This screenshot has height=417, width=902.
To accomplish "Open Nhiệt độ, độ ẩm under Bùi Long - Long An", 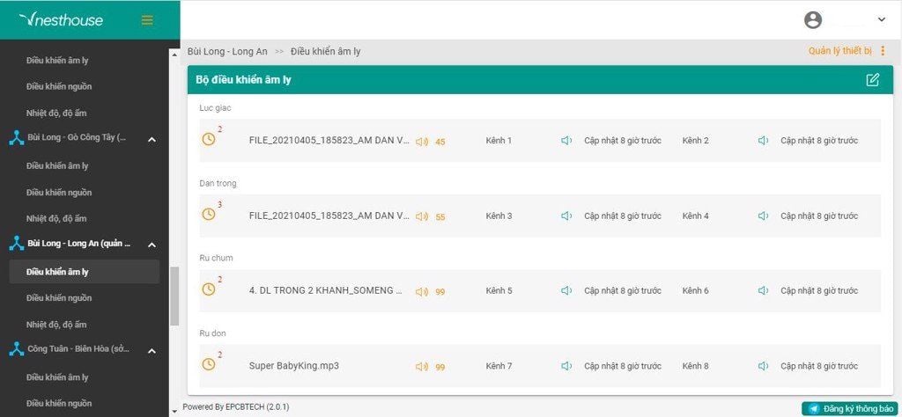I will tap(56, 325).
